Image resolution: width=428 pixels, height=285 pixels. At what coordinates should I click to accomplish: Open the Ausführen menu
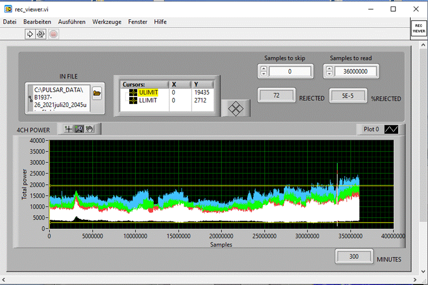coord(72,22)
